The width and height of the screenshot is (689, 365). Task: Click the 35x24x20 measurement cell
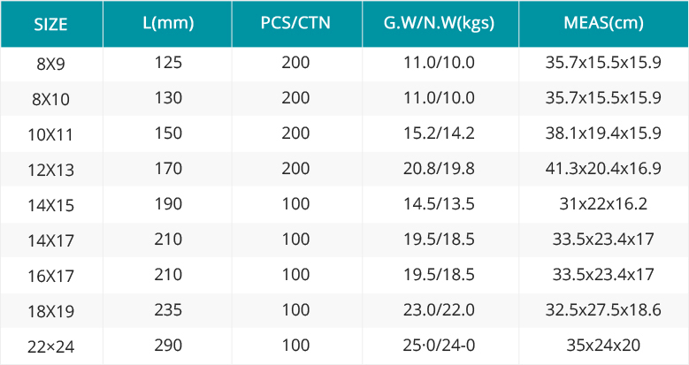(603, 346)
